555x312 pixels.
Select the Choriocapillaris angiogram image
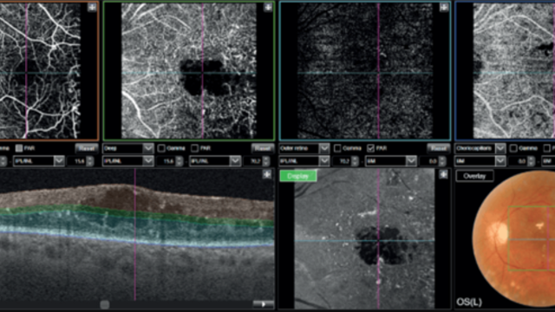(514, 71)
